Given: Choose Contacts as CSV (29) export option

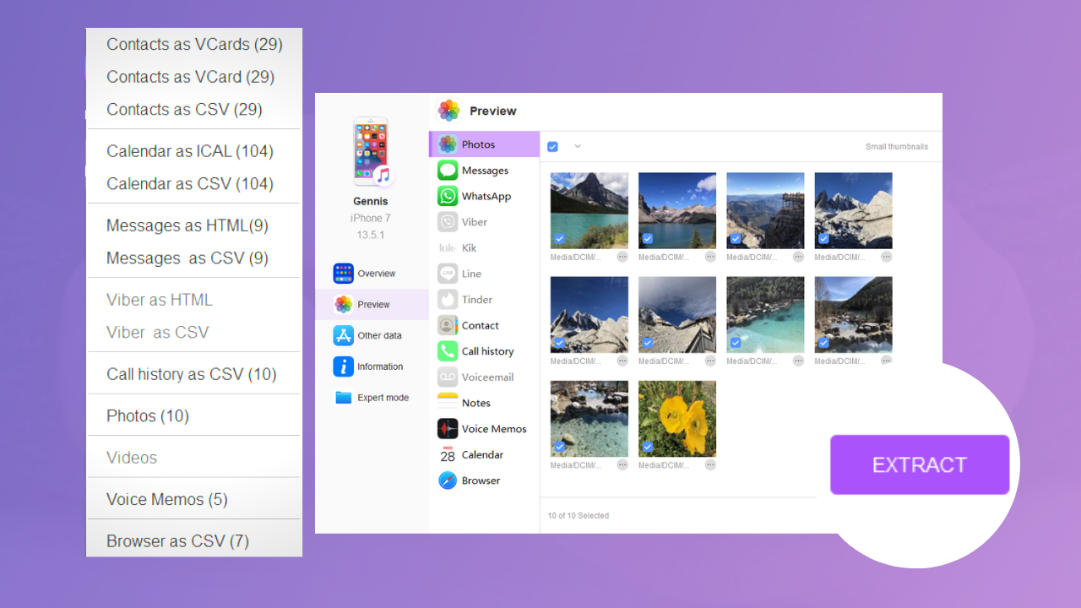Looking at the screenshot, I should pos(184,110).
